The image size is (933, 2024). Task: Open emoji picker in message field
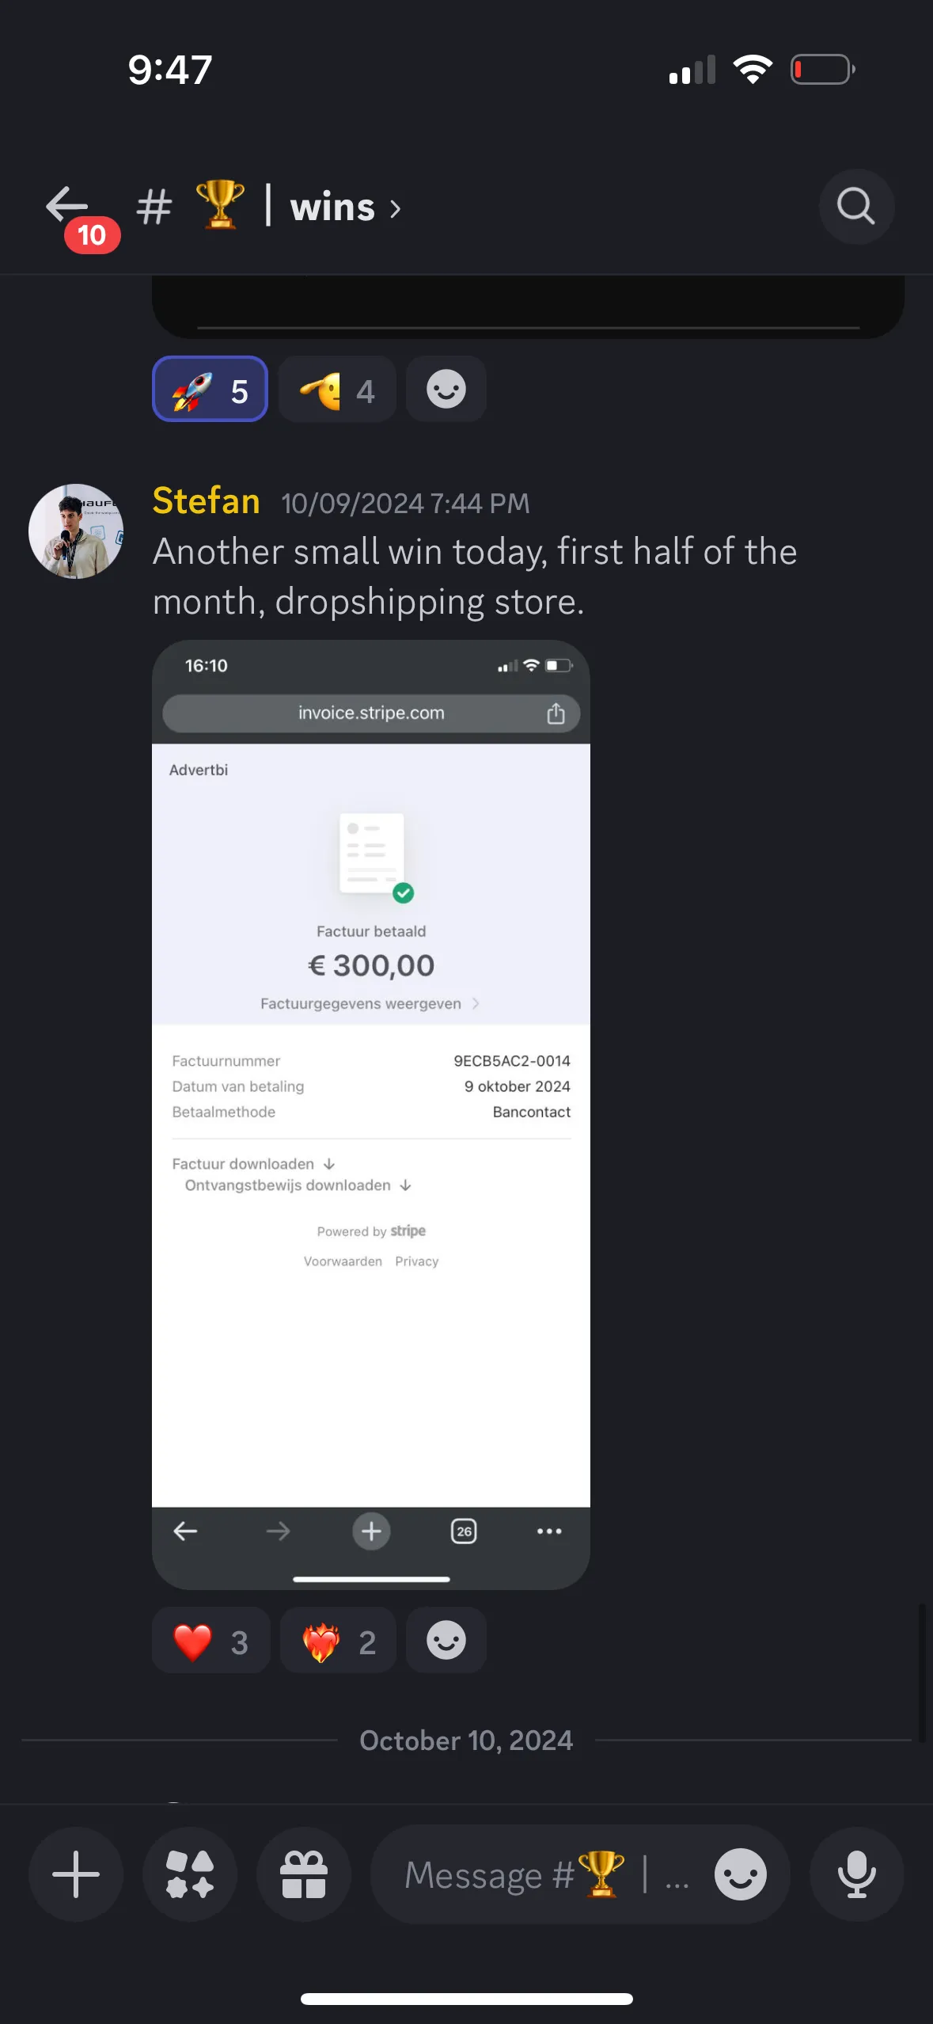[740, 1874]
